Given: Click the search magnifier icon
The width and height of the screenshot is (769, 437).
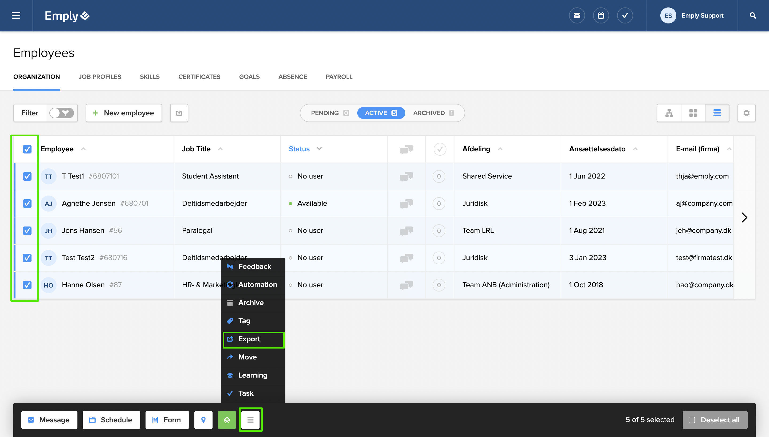Looking at the screenshot, I should point(753,16).
